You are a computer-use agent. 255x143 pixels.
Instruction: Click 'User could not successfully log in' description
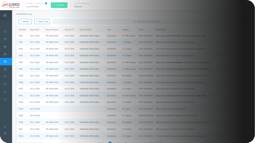tap(171, 109)
